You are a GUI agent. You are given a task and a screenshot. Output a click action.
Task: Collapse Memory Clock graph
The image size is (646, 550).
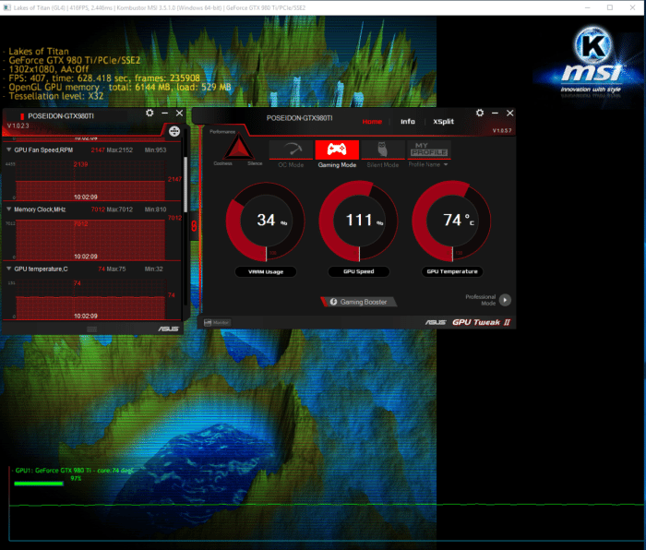click(x=8, y=209)
